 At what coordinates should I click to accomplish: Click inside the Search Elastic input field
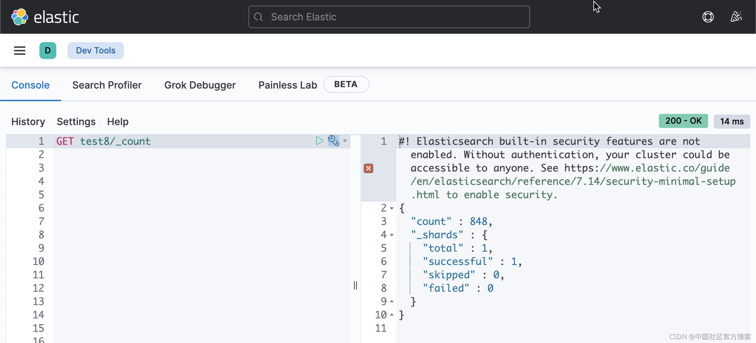point(387,17)
